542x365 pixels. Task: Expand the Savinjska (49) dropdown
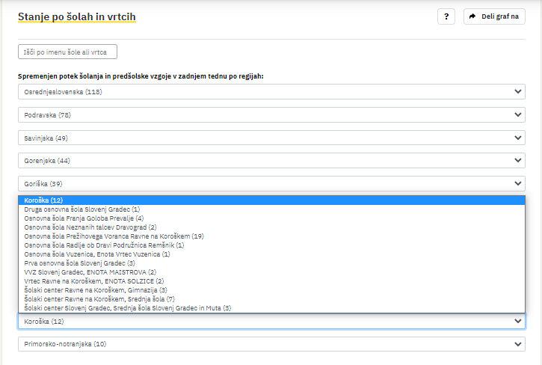pos(271,138)
